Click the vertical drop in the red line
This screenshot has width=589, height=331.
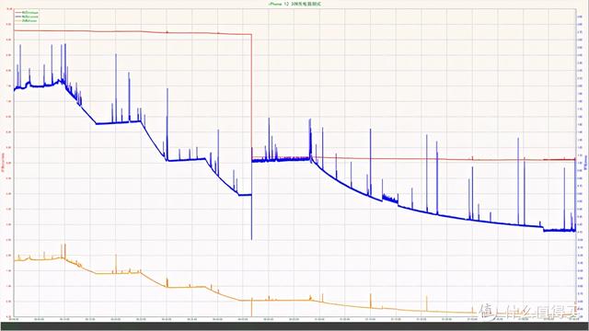click(251, 96)
